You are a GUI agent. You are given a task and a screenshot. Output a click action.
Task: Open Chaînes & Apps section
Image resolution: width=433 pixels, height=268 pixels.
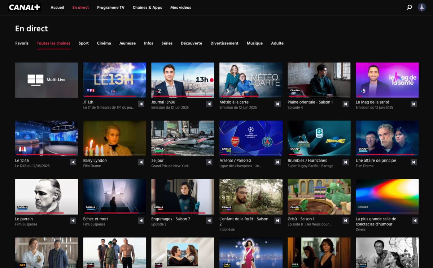(x=147, y=8)
